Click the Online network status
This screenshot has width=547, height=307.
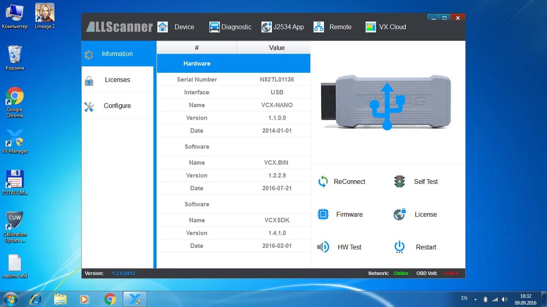401,273
